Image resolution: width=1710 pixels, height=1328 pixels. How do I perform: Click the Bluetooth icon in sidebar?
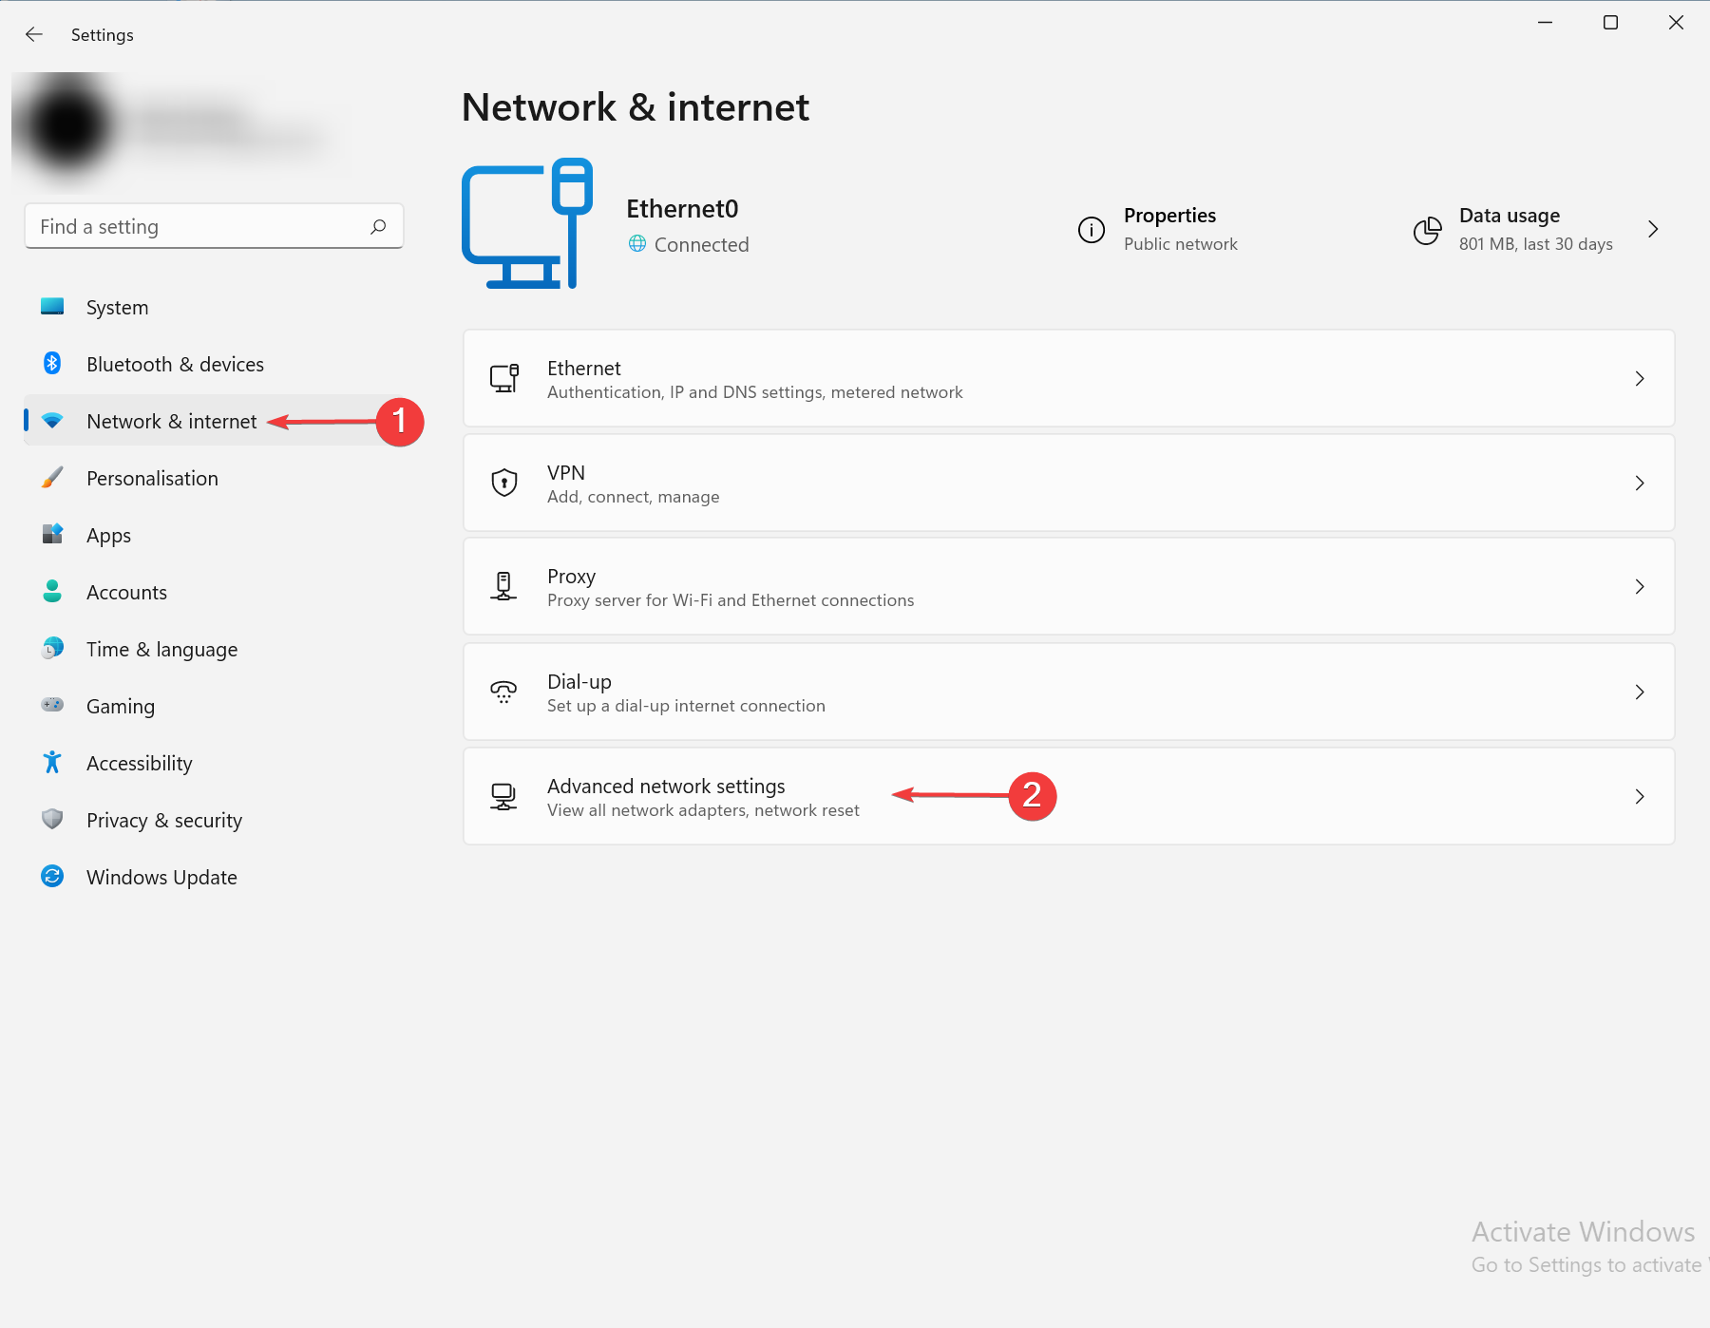pos(52,363)
